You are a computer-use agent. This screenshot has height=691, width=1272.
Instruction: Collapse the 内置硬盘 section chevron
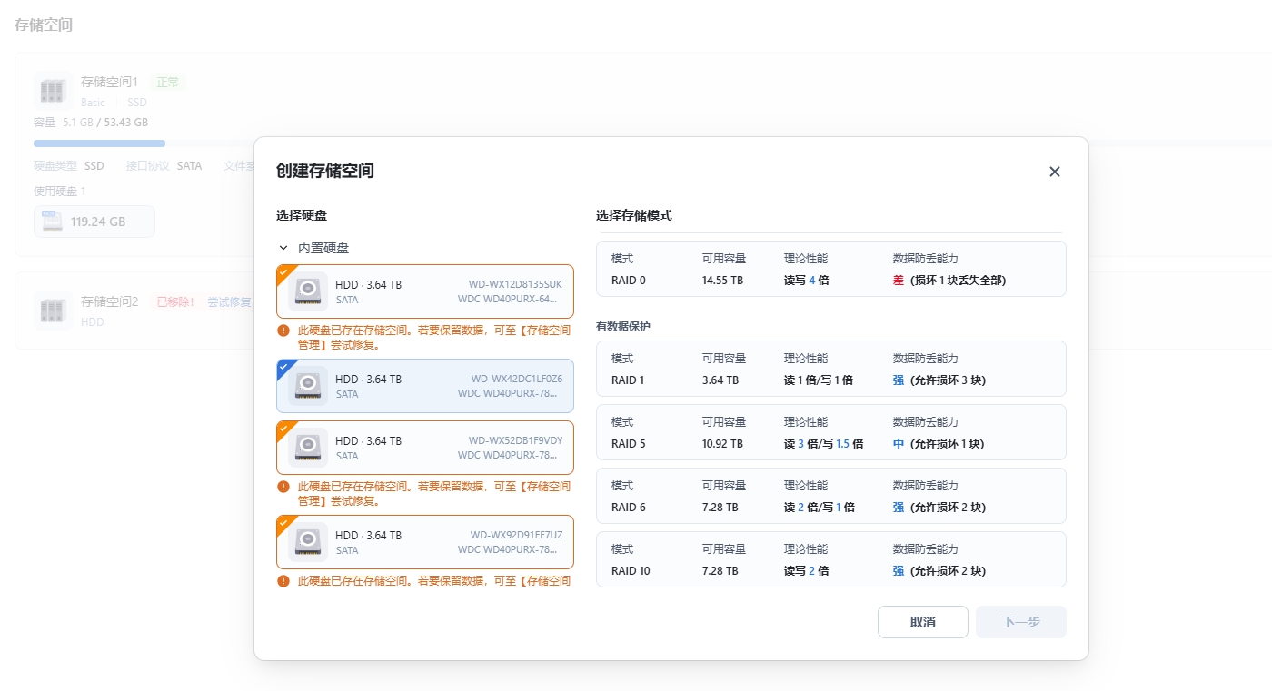[283, 248]
